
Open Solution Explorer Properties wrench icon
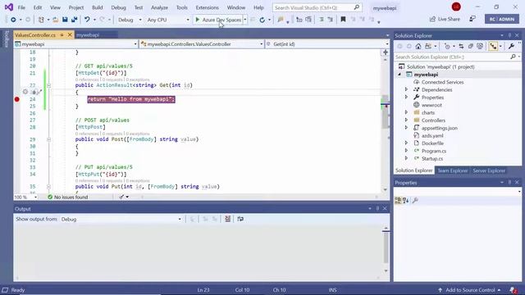point(511,46)
